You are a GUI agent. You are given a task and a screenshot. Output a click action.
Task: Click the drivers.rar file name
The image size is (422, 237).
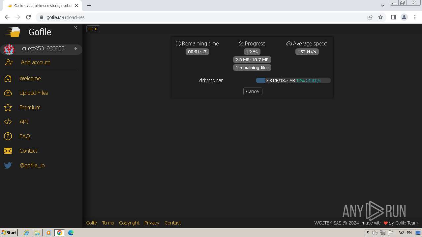(x=211, y=80)
